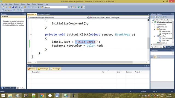Click the Solution Explorer toolbar Properties icon
Image resolution: width=175 pixels, height=98 pixels.
(x=152, y=17)
